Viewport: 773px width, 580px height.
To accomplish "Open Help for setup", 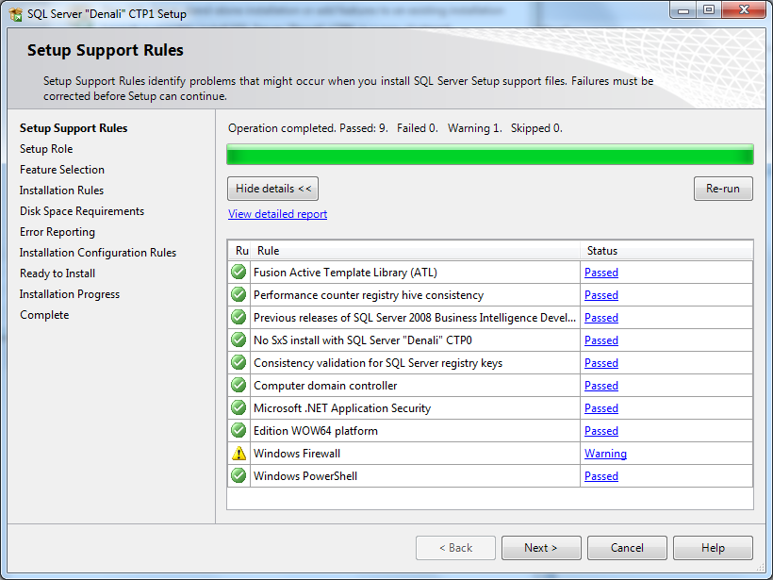I will (x=713, y=548).
